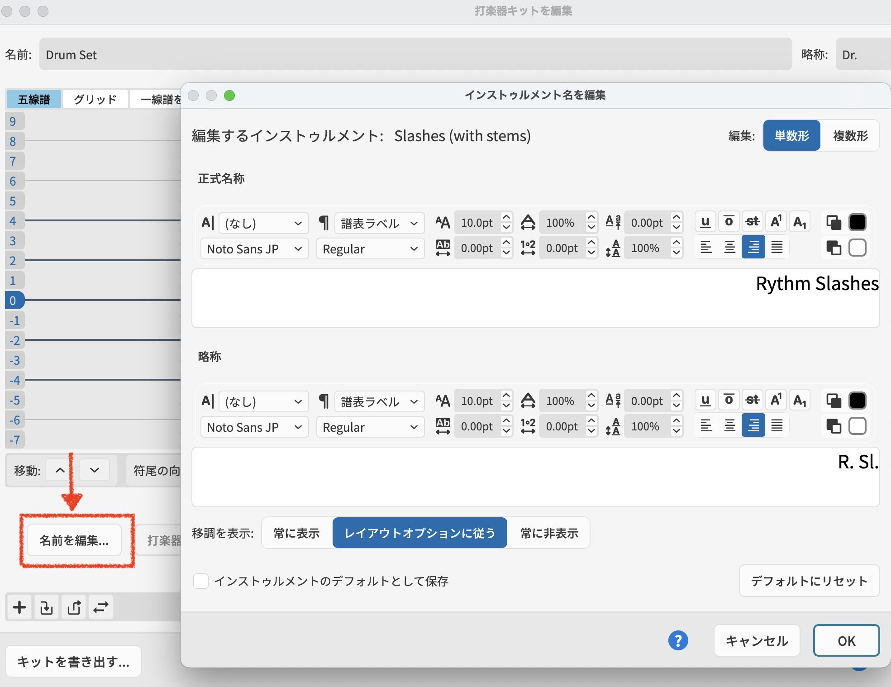Apply superscript in the full name toolbar
Screen dimensions: 891x687
[776, 222]
